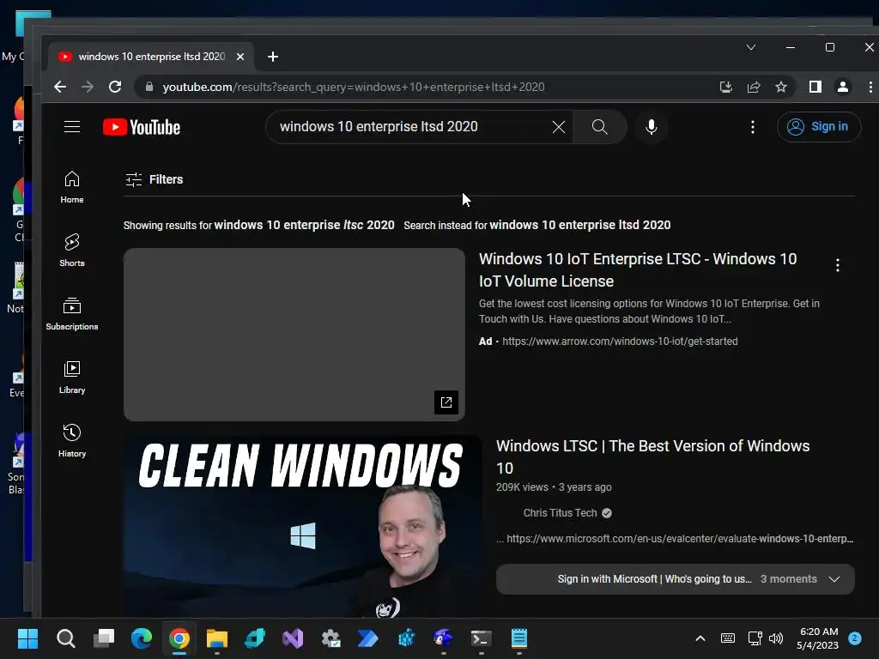Sign in to YouTube

click(818, 127)
